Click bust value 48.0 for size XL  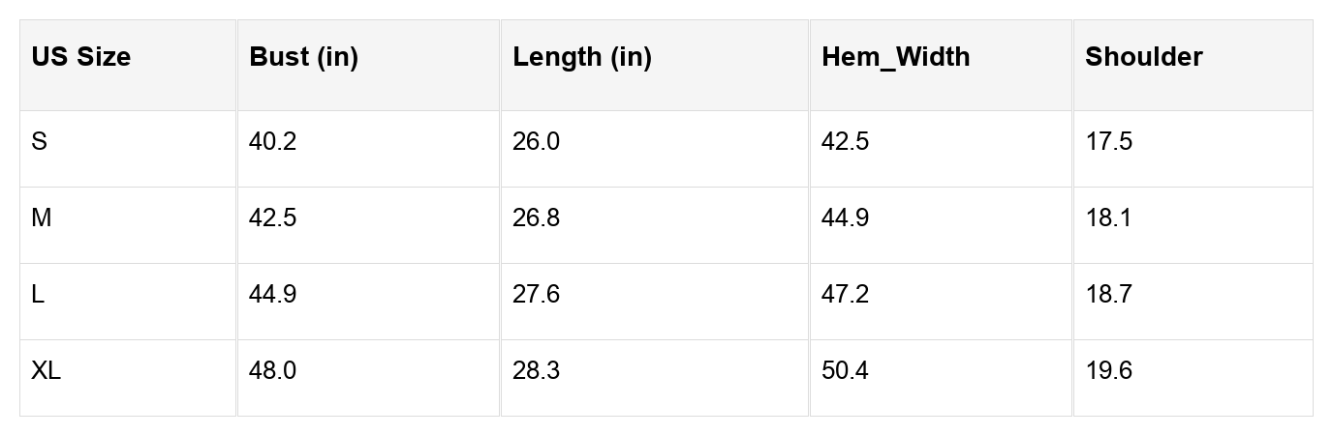tap(272, 371)
